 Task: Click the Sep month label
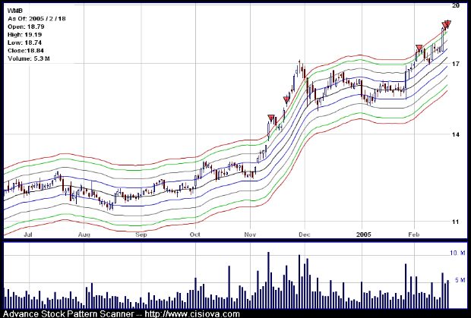(x=141, y=235)
